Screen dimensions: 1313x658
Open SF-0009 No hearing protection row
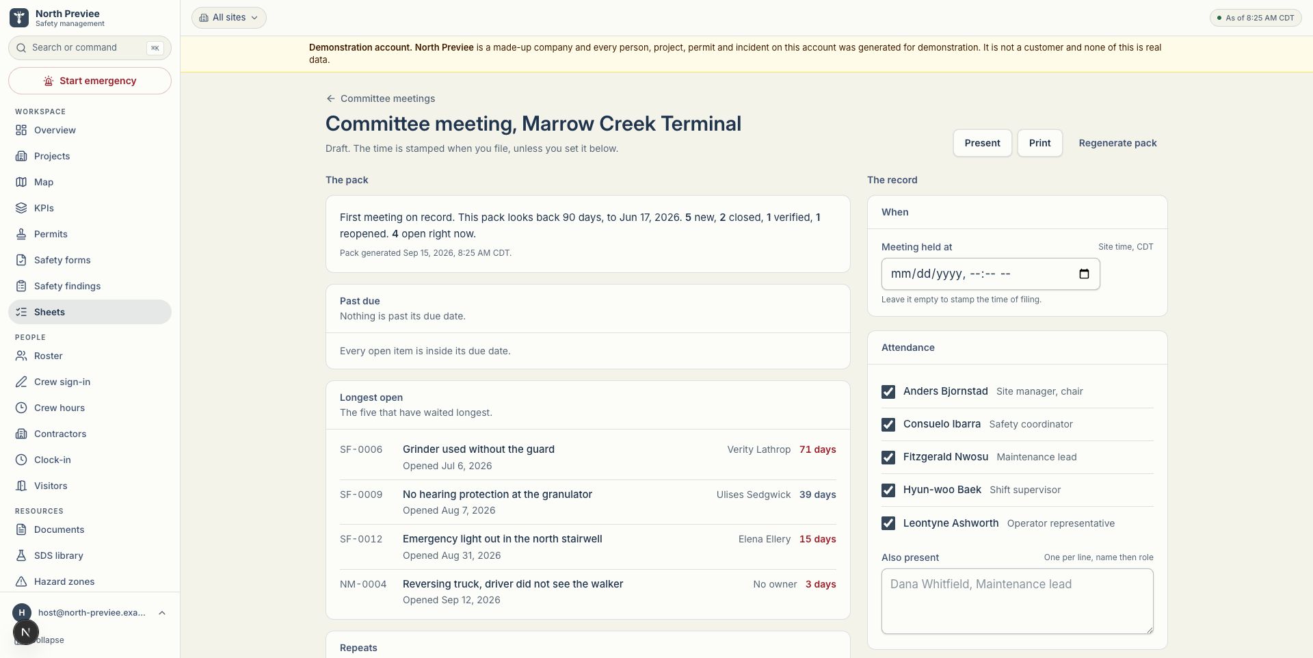(587, 502)
